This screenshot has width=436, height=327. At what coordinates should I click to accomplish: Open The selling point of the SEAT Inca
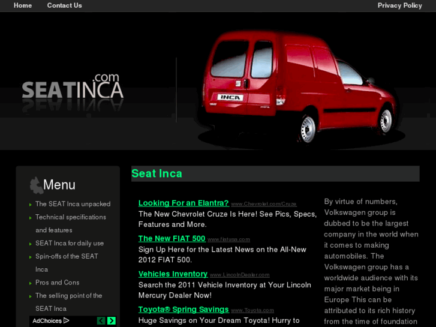(69, 302)
